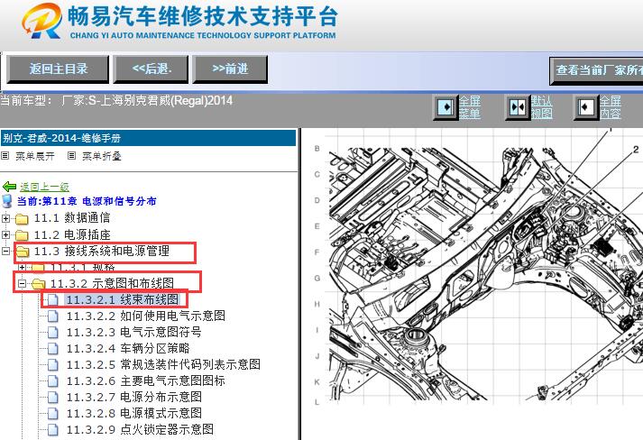Screen dimensions: 643x440
Task: Click the open folder icon of 11.3
Action: (x=23, y=252)
